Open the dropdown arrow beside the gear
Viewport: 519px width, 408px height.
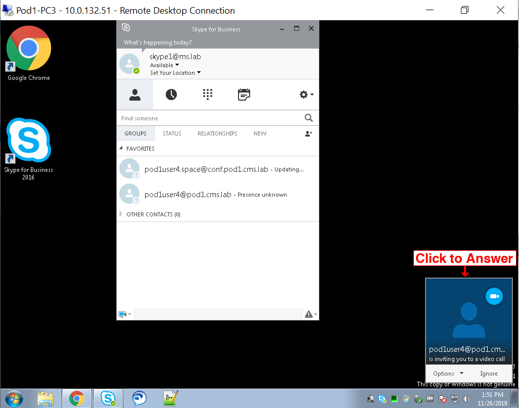312,95
